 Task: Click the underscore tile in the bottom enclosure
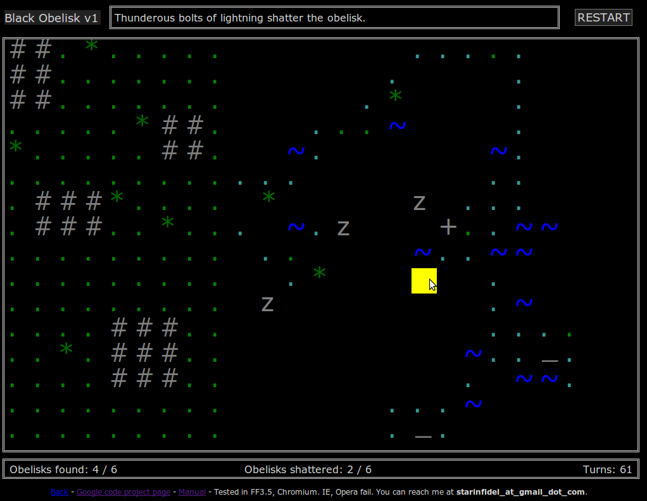pyautogui.click(x=423, y=436)
